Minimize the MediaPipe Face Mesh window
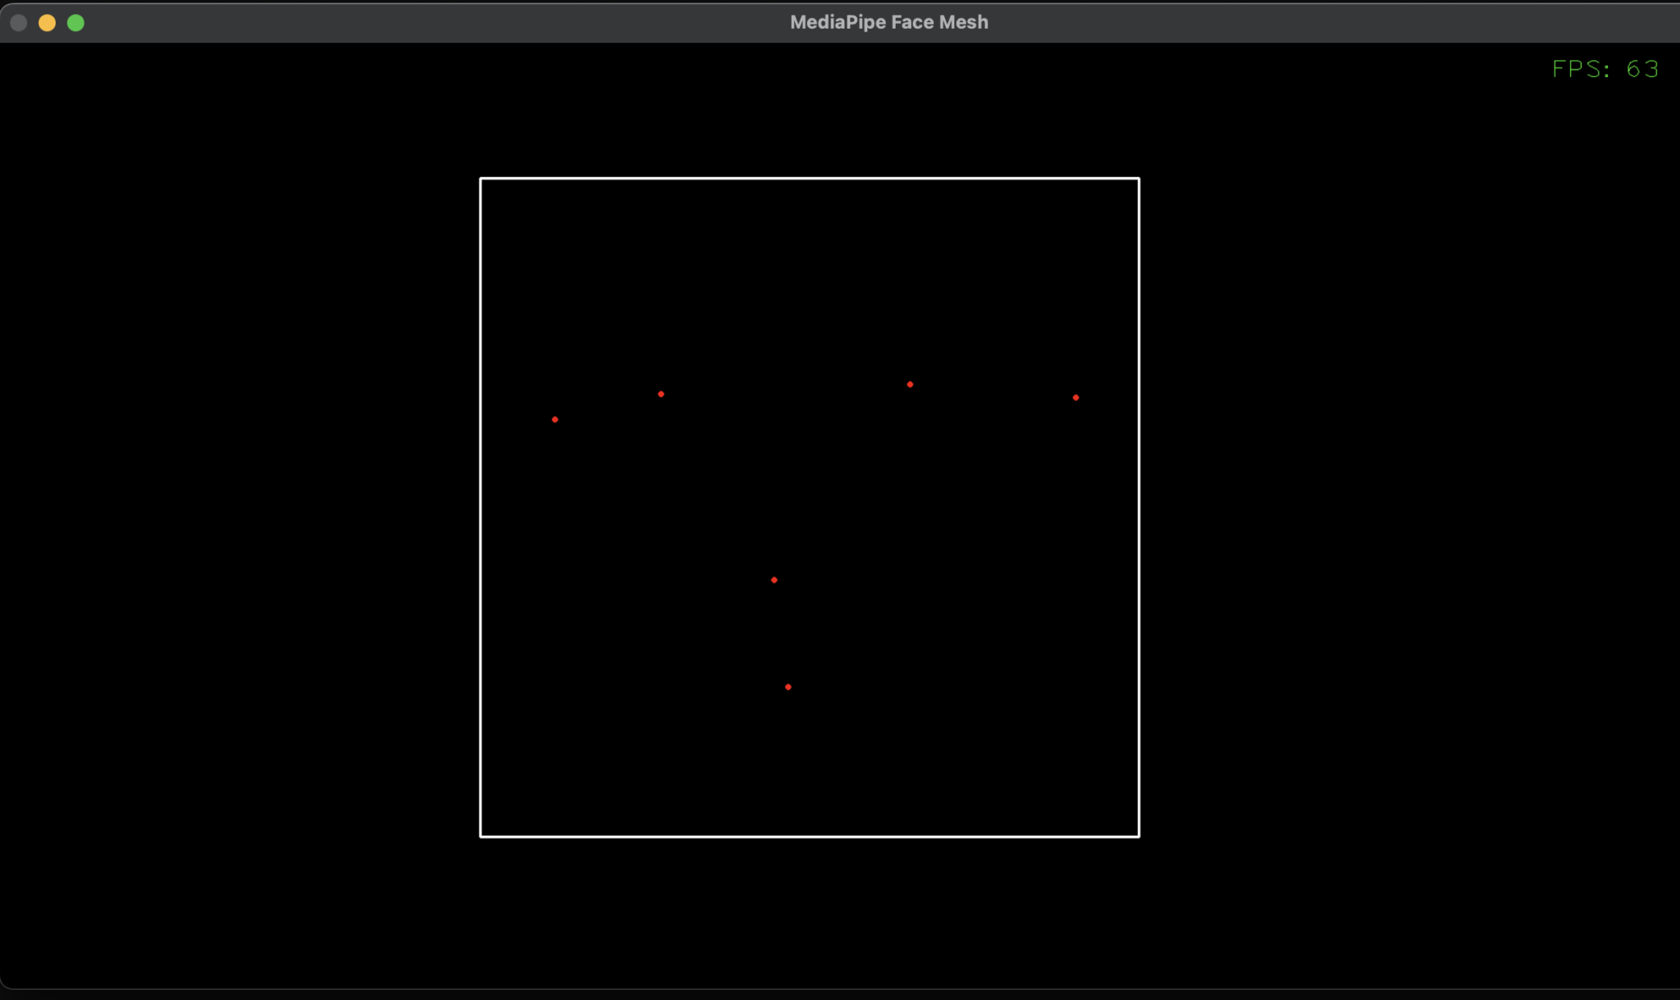The image size is (1680, 1000). coord(47,22)
